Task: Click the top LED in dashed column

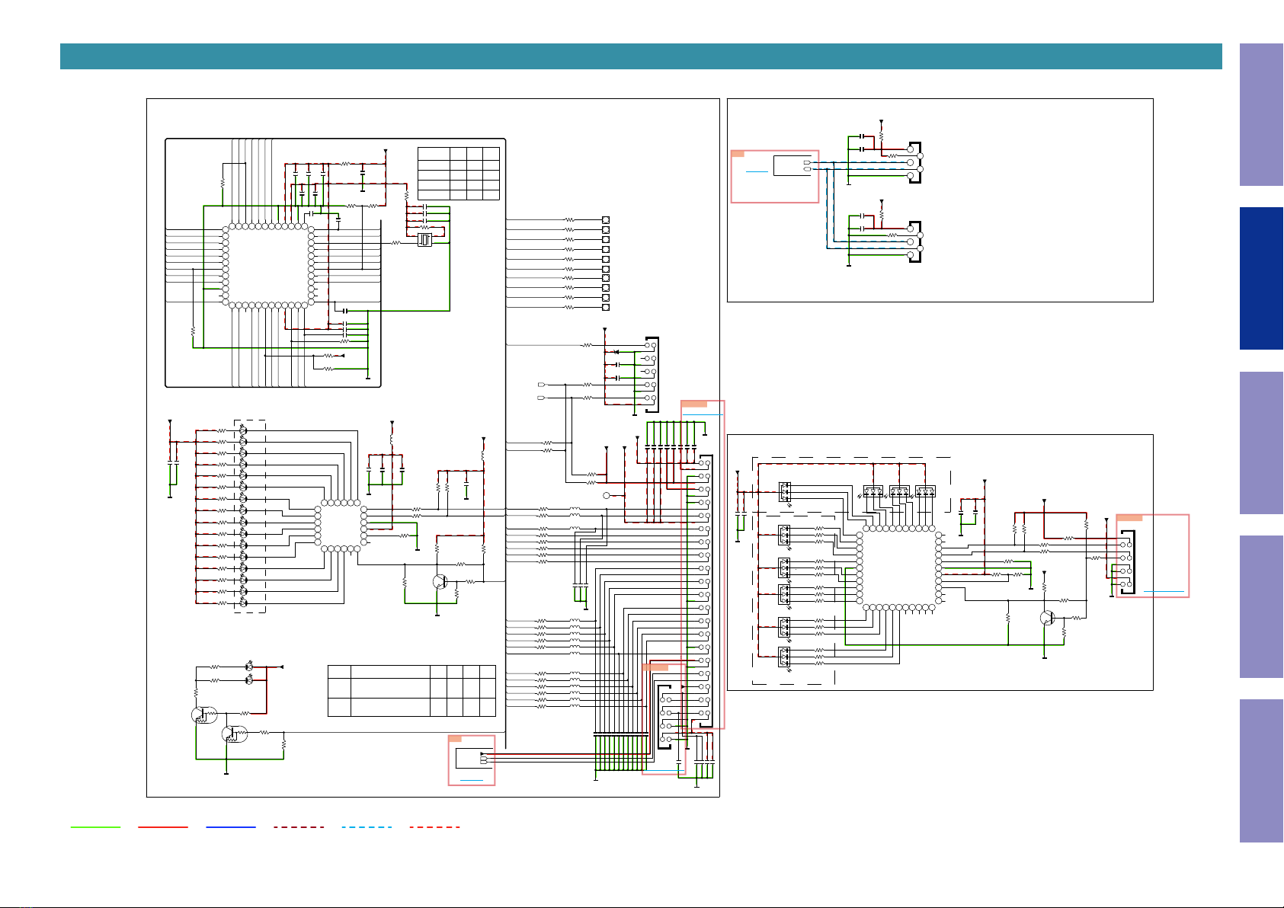Action: click(243, 430)
